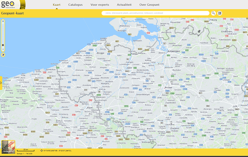
Task: Open the Catalogus tab
Action: (75, 5)
